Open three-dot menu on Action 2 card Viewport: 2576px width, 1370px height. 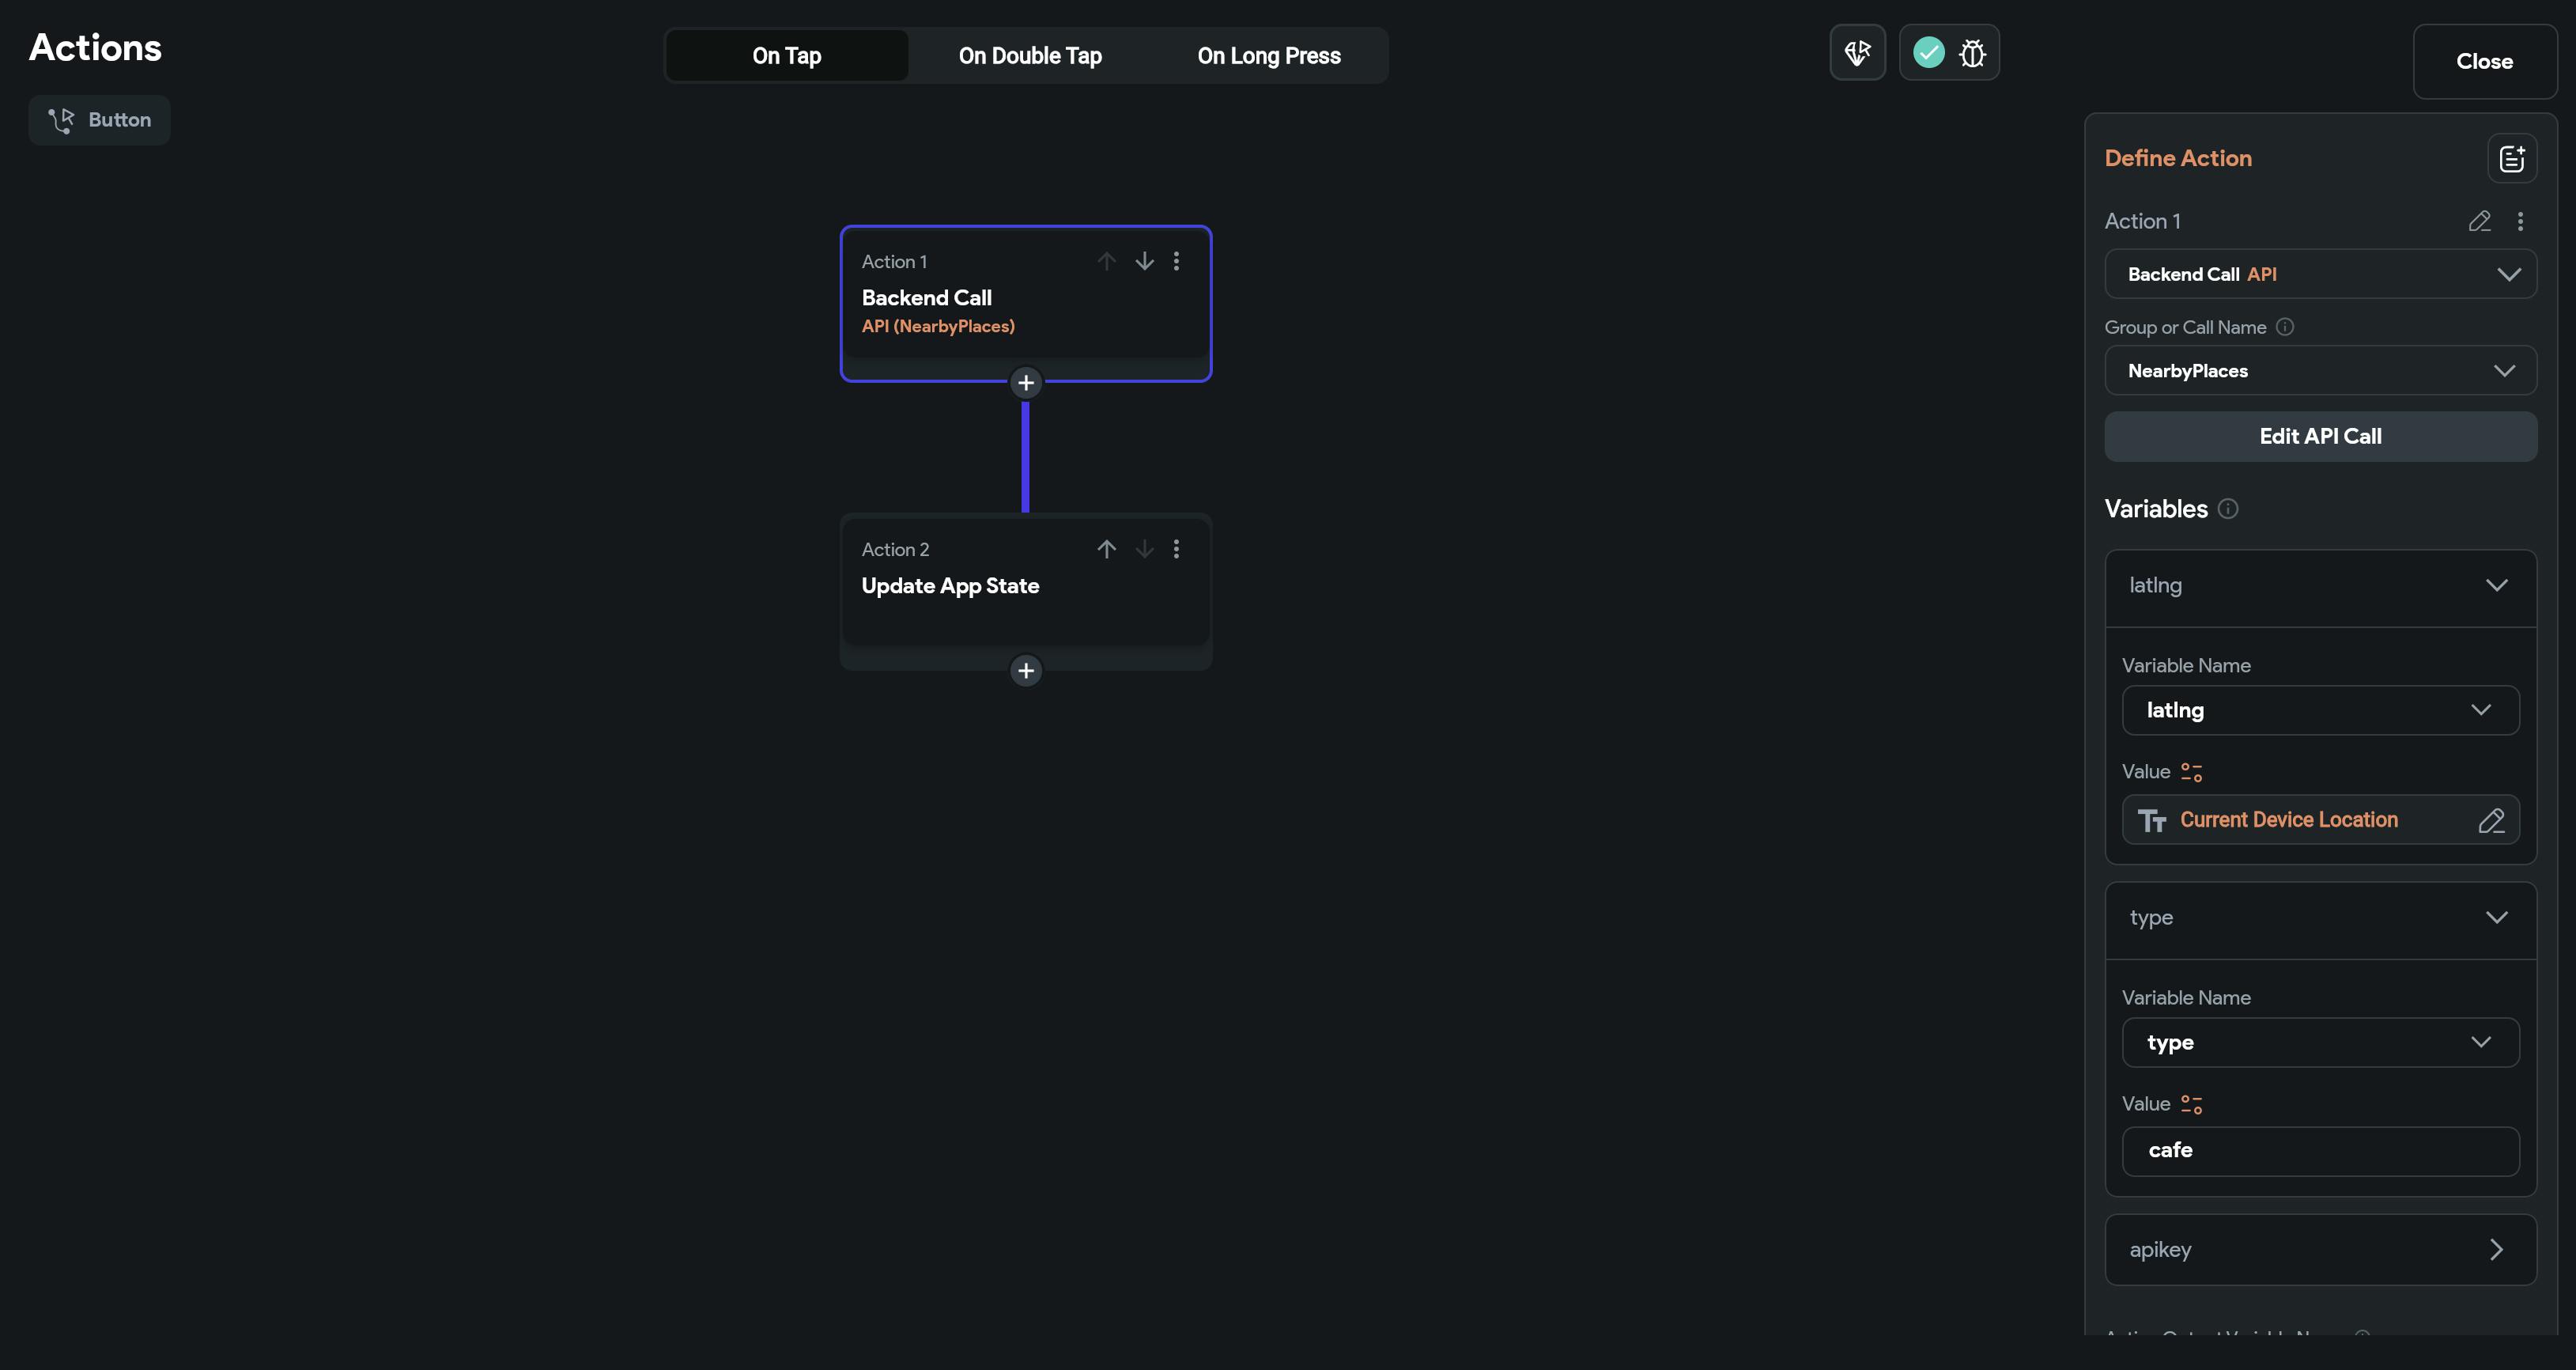tap(1176, 550)
